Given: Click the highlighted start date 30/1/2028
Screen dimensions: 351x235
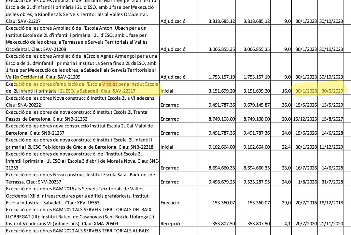Looking at the screenshot, I should (306, 91).
